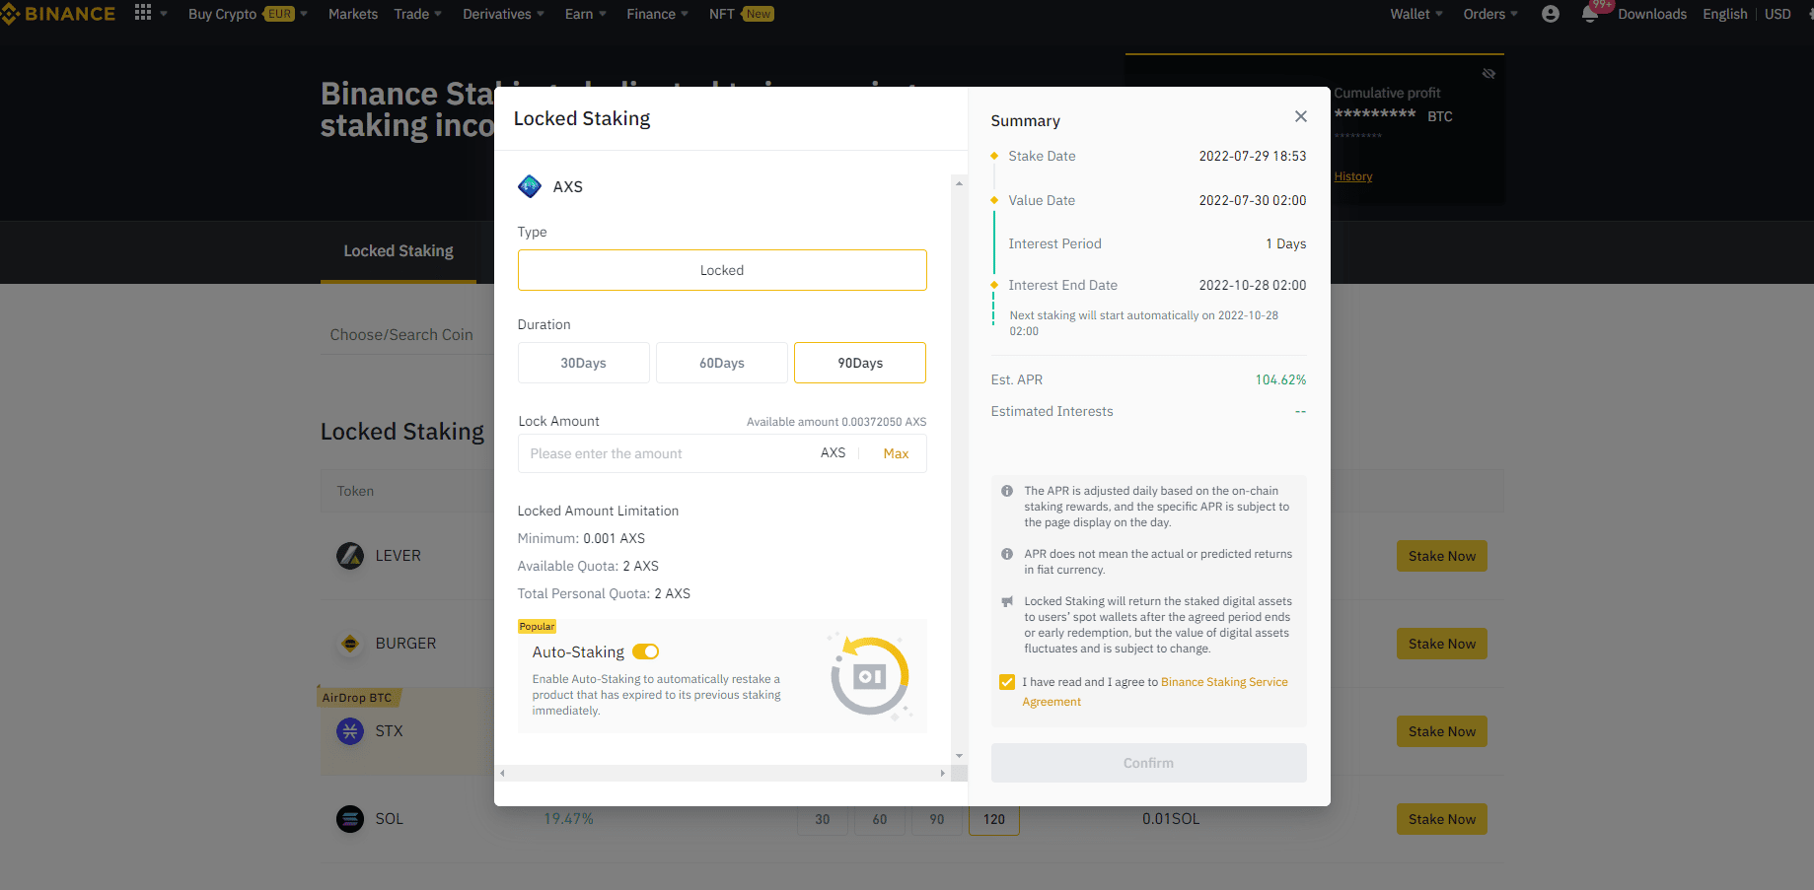Expand the Wallet dropdown menu
The height and width of the screenshot is (890, 1814).
coord(1415,14)
